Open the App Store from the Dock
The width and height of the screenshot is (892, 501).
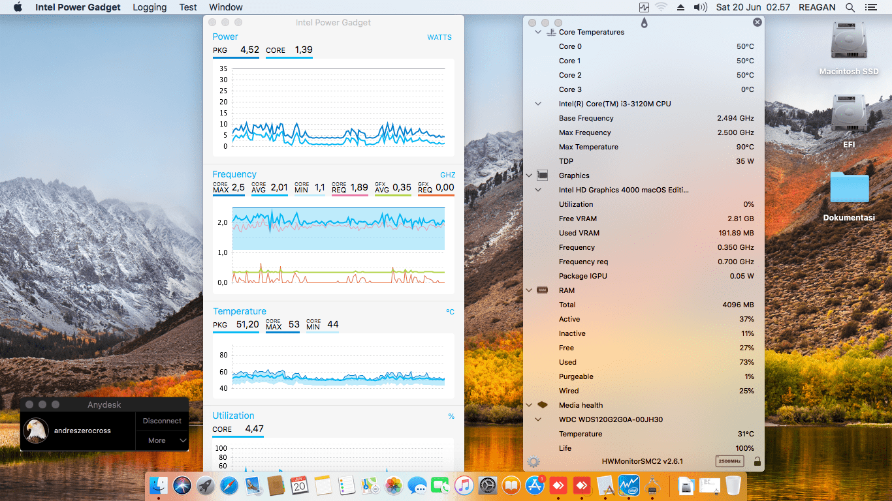(x=534, y=486)
